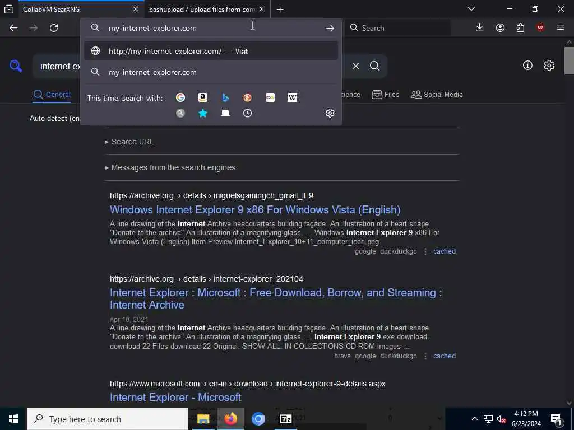574x430 pixels.
Task: Expand Messages from the search engines
Action: [170, 167]
